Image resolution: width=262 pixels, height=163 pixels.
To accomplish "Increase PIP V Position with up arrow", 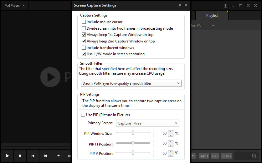I will click(x=170, y=152).
